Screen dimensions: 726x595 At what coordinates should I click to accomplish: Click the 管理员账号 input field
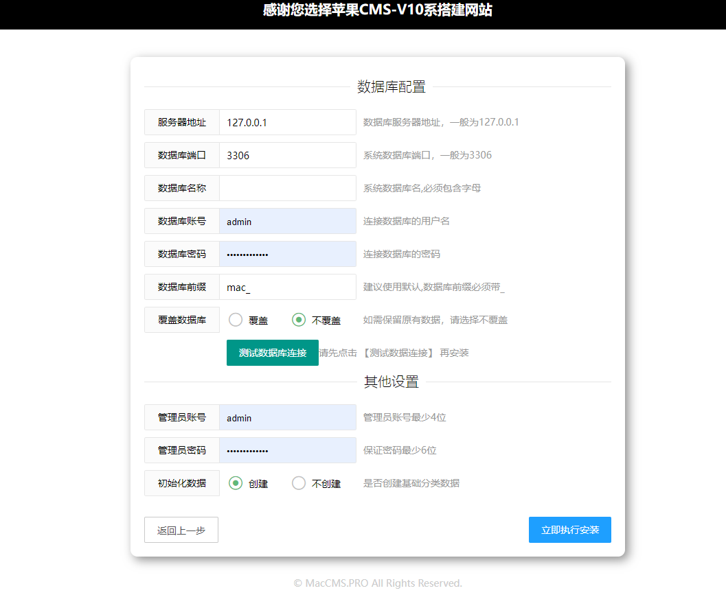(x=288, y=417)
